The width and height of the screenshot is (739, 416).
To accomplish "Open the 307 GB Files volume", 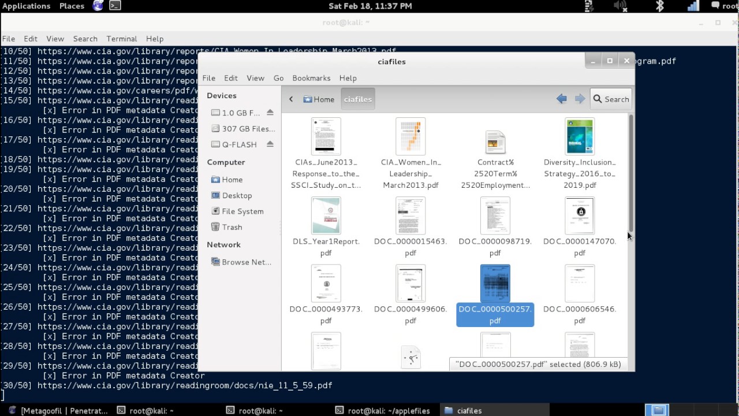I will 242,129.
